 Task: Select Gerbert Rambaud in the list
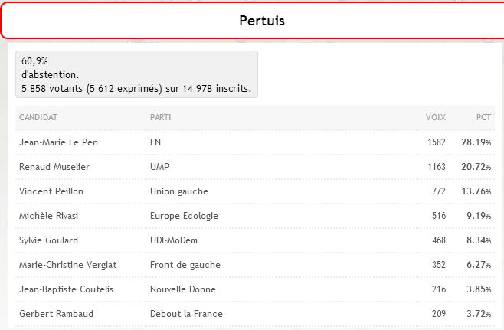56,314
